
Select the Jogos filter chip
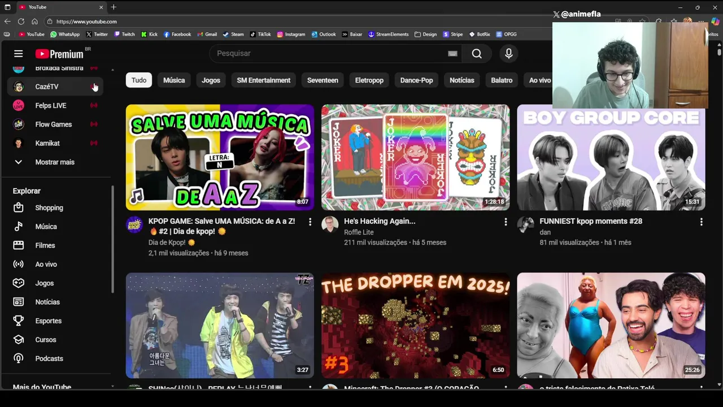click(211, 80)
